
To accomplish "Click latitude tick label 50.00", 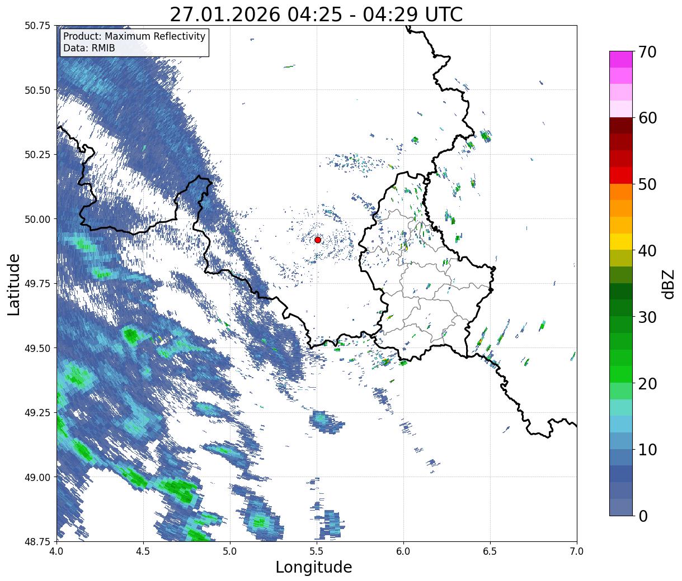I will tap(37, 219).
